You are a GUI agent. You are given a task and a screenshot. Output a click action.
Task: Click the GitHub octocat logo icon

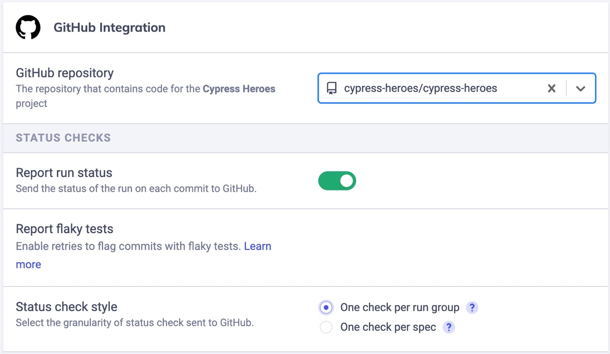[28, 27]
